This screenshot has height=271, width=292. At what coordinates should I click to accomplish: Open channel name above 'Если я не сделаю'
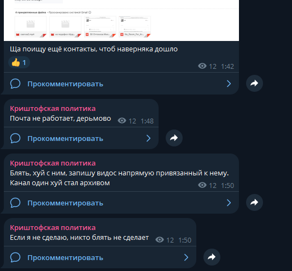click(52, 228)
